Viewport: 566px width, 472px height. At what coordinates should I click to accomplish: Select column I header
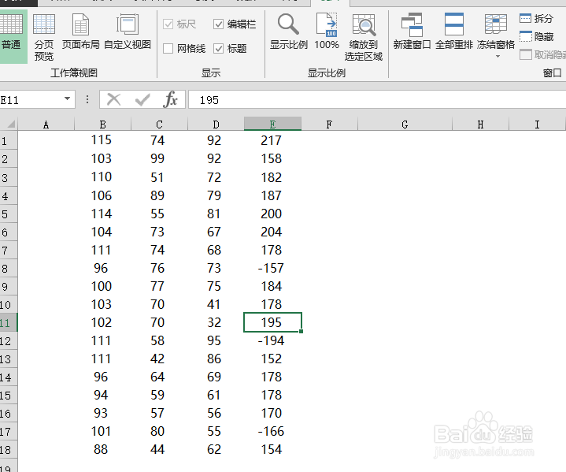pyautogui.click(x=537, y=125)
